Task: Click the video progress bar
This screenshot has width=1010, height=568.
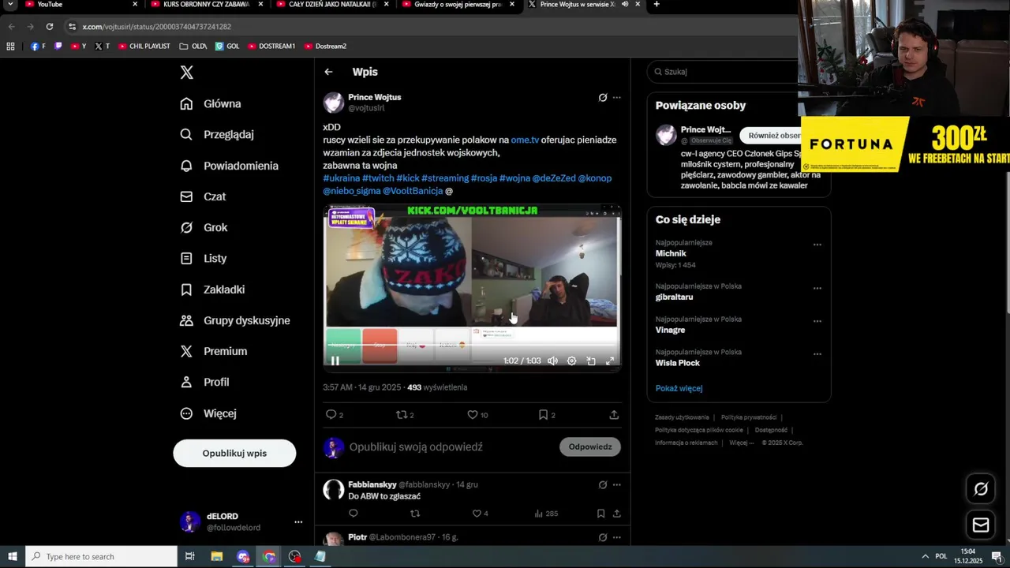Action: pyautogui.click(x=472, y=345)
